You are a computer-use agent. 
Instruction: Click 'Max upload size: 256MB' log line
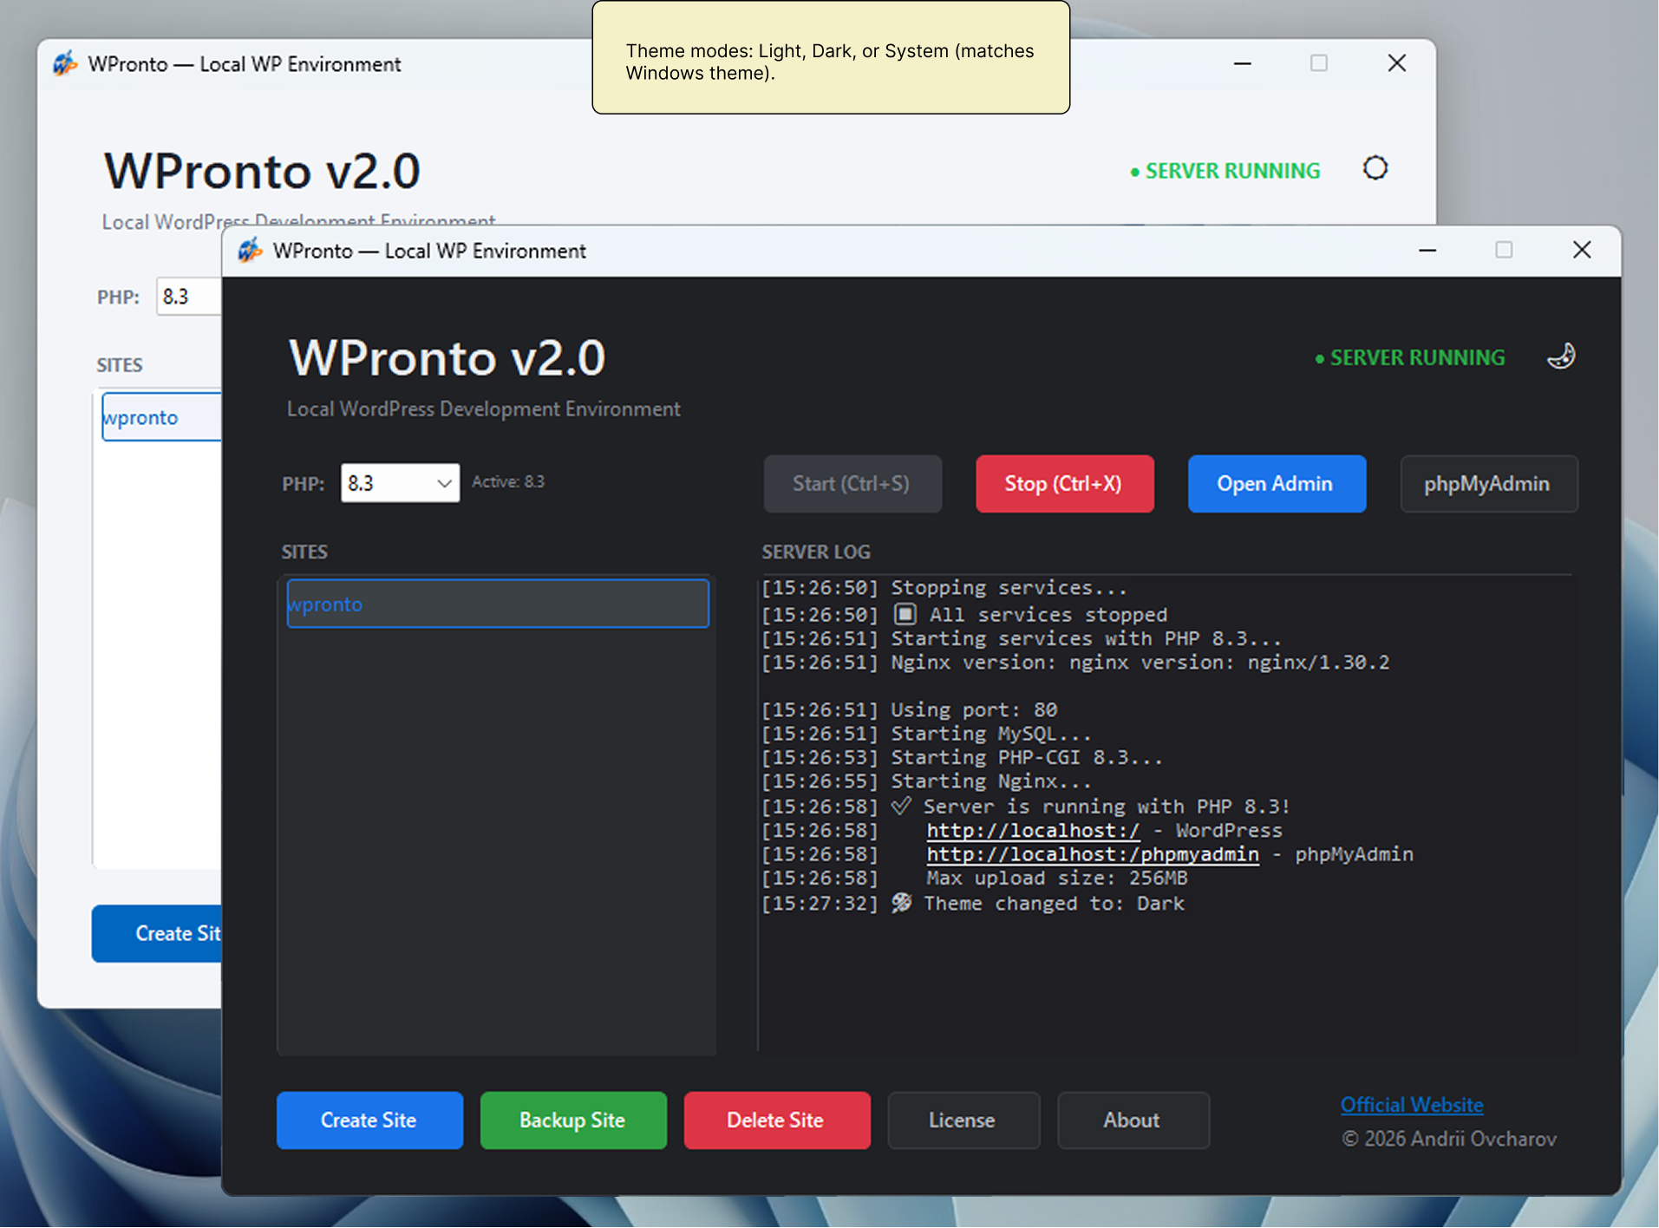[x=975, y=878]
